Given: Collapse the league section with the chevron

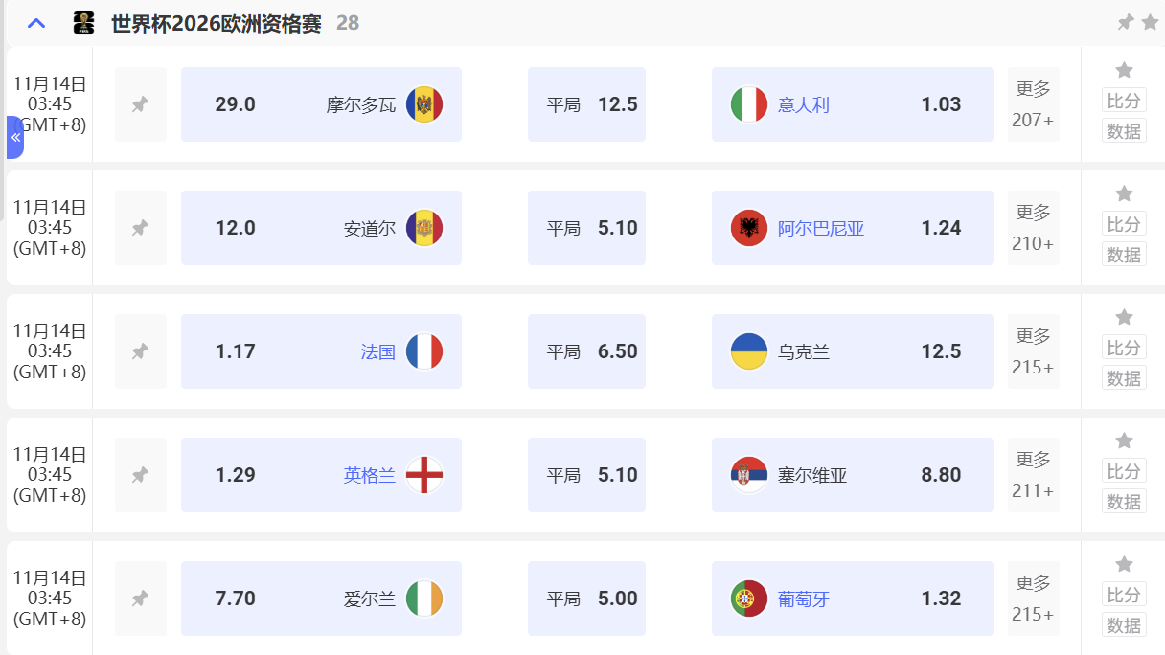Looking at the screenshot, I should point(35,22).
